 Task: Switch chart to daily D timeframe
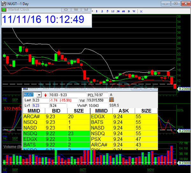point(129,11)
